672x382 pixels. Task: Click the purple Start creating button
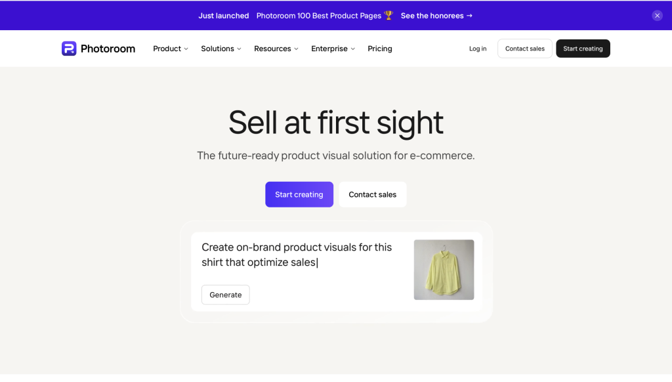pos(299,195)
